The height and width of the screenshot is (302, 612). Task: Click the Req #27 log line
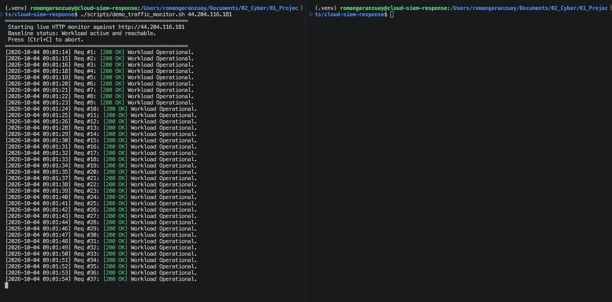101,216
